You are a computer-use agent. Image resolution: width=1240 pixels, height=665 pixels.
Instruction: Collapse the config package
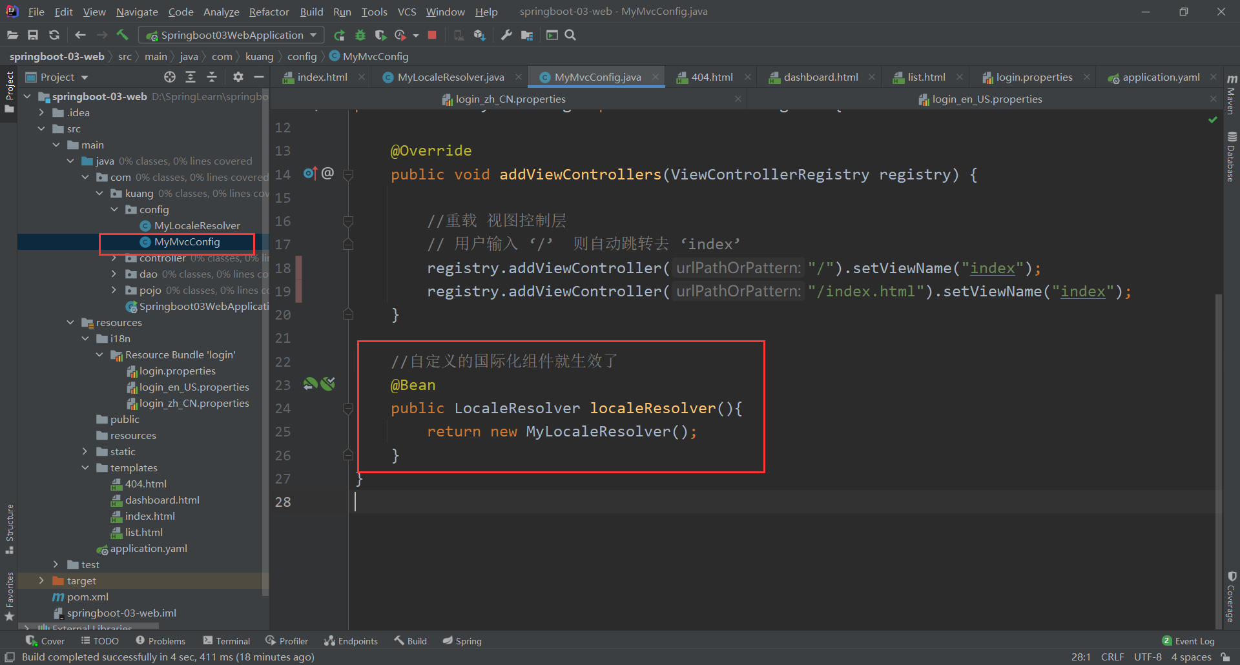click(x=114, y=210)
